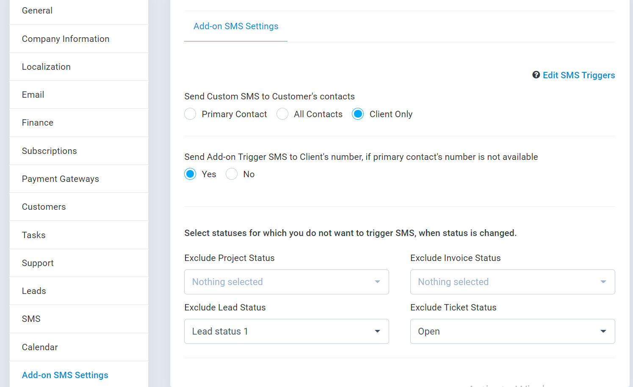
Task: Switch to the Add-on SMS Settings tab
Action: 236,26
